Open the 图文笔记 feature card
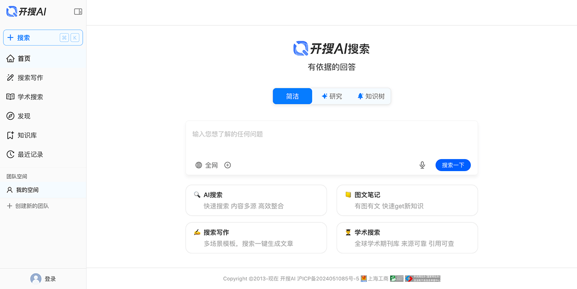 point(407,200)
